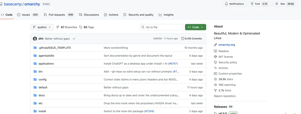This screenshot has height=114, width=301.
Task: Open pull request #6747 link
Action: tap(173, 64)
